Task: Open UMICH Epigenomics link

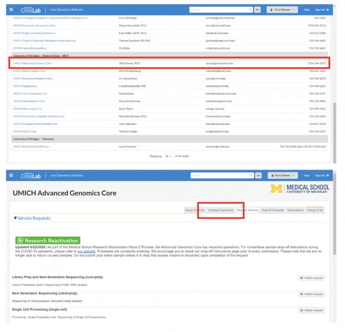Action: [x=25, y=86]
